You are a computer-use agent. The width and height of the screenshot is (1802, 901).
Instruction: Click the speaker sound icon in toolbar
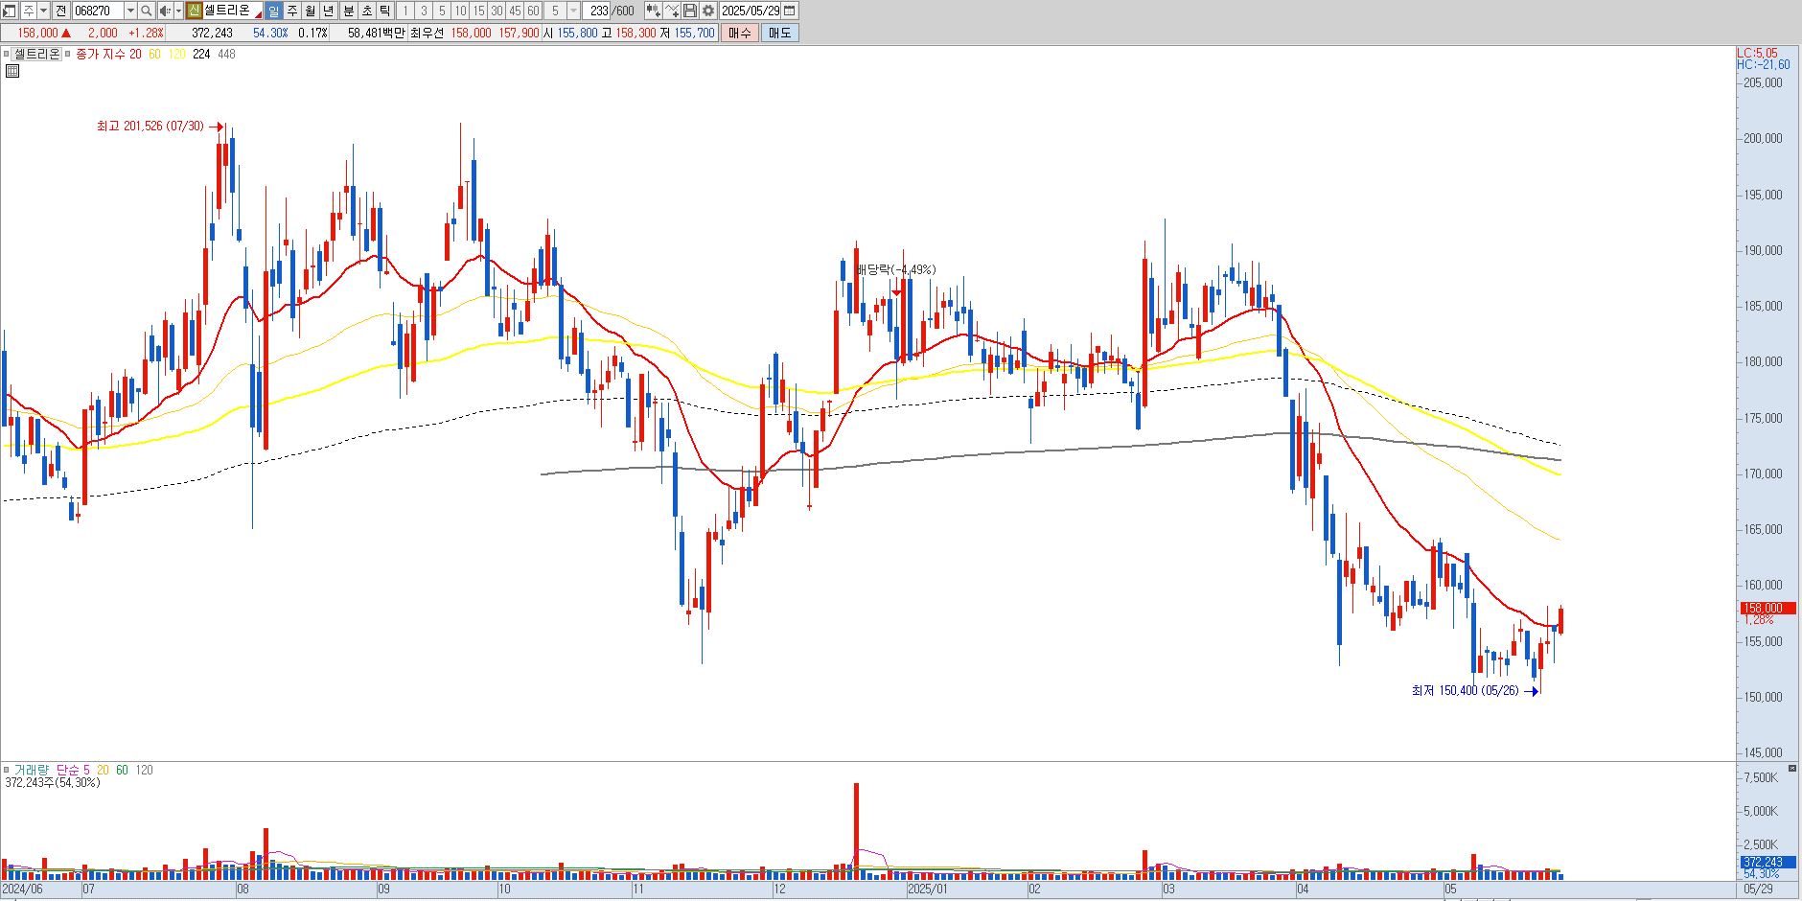tap(165, 11)
